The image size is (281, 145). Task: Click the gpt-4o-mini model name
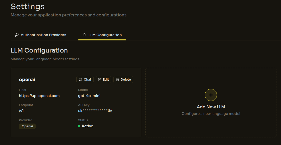89,96
